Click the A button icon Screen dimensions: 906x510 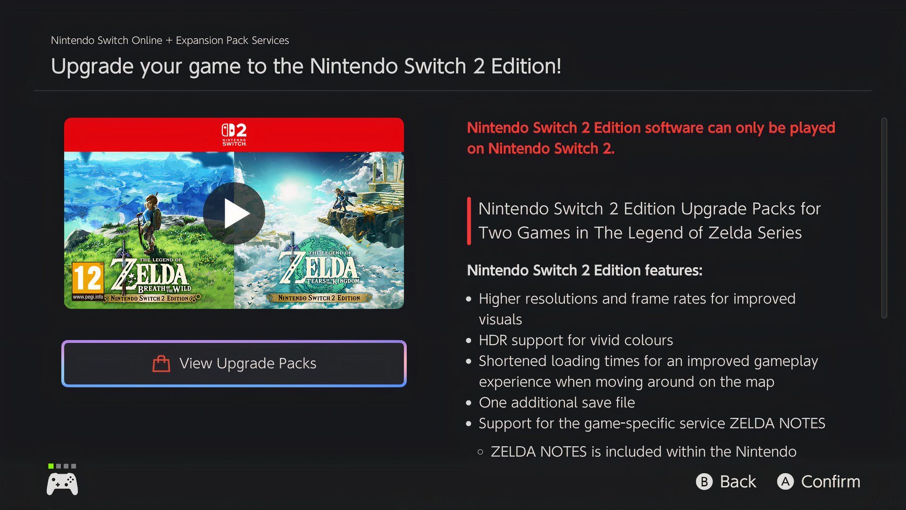pyautogui.click(x=785, y=482)
